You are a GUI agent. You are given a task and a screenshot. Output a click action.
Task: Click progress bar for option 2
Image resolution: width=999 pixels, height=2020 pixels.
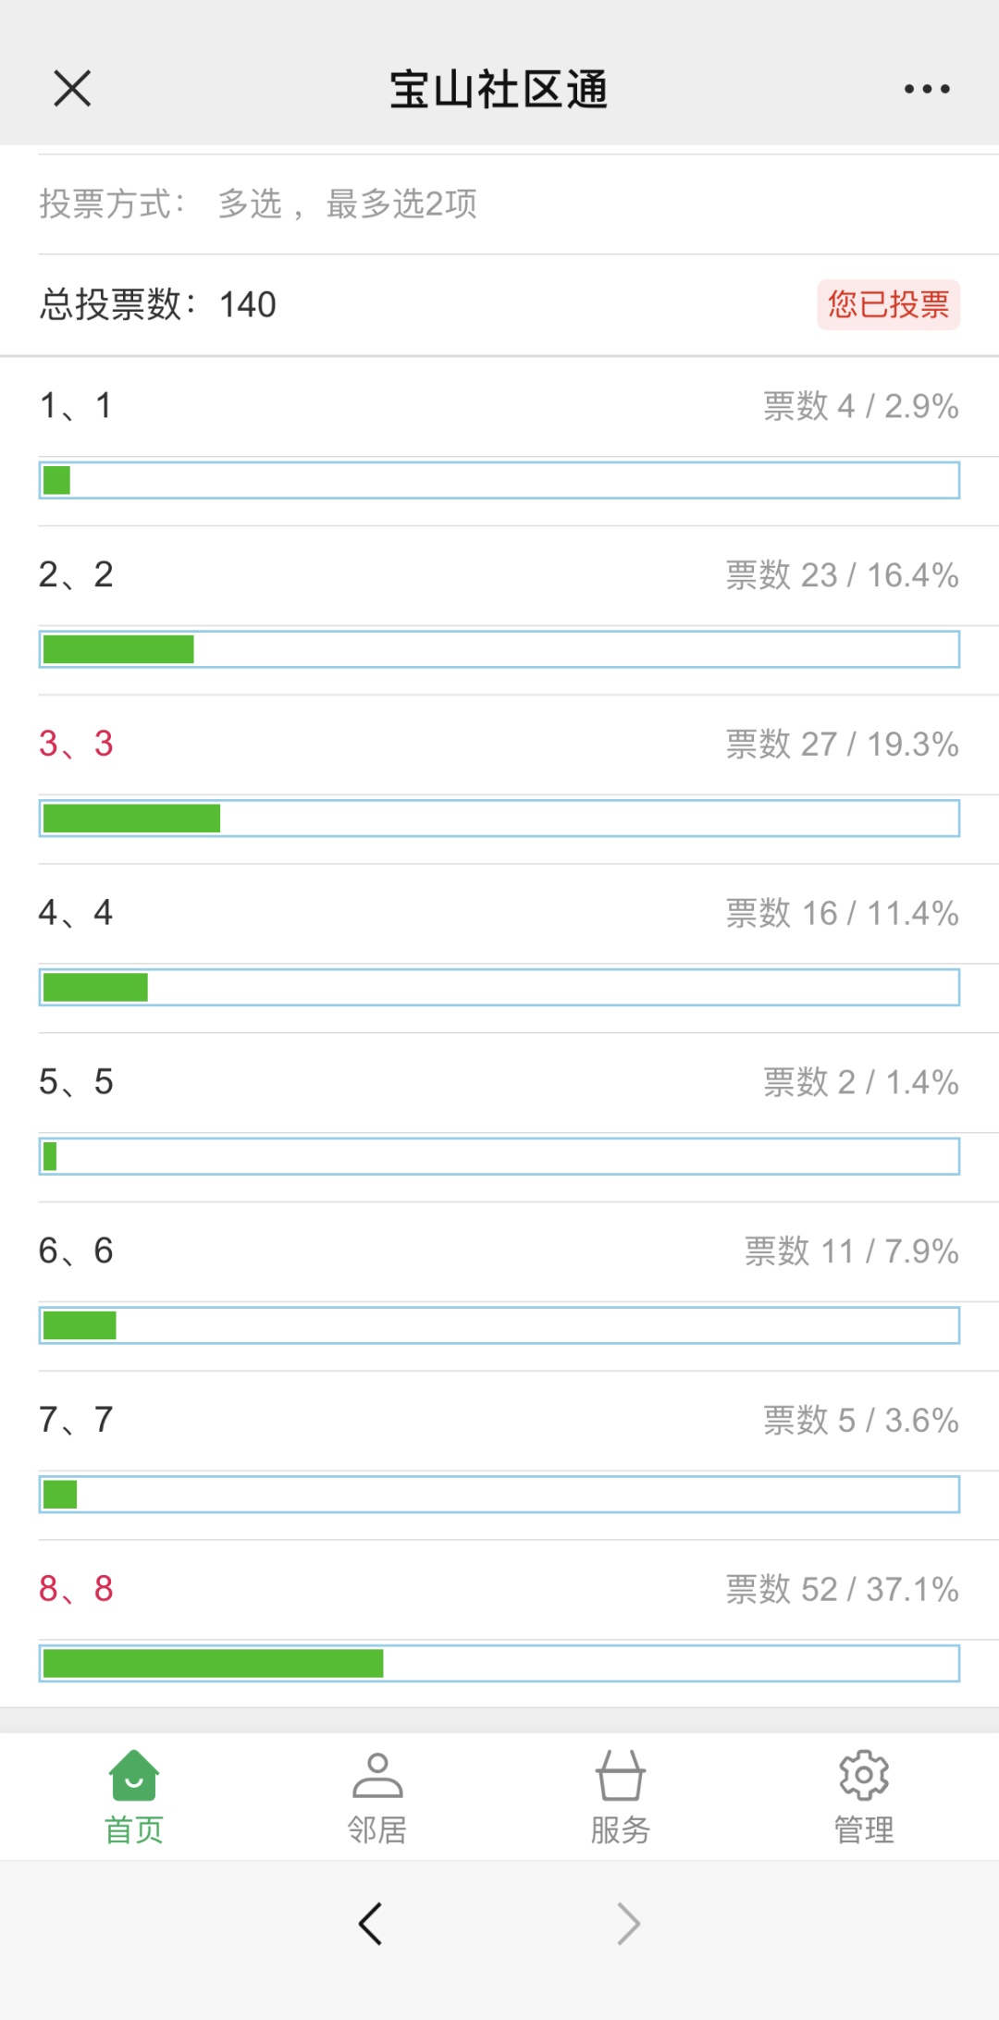tap(499, 649)
